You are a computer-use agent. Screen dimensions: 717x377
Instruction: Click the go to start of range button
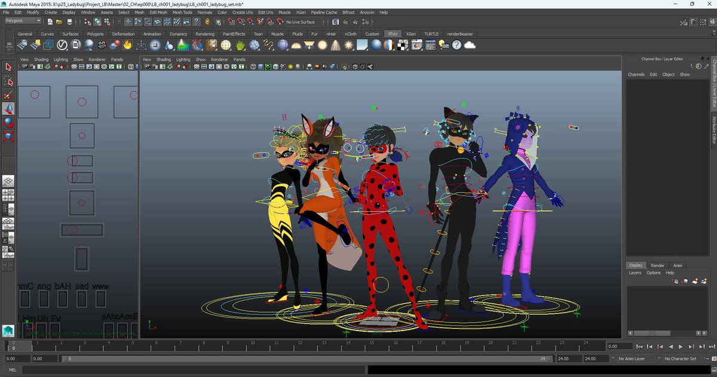[x=639, y=347]
